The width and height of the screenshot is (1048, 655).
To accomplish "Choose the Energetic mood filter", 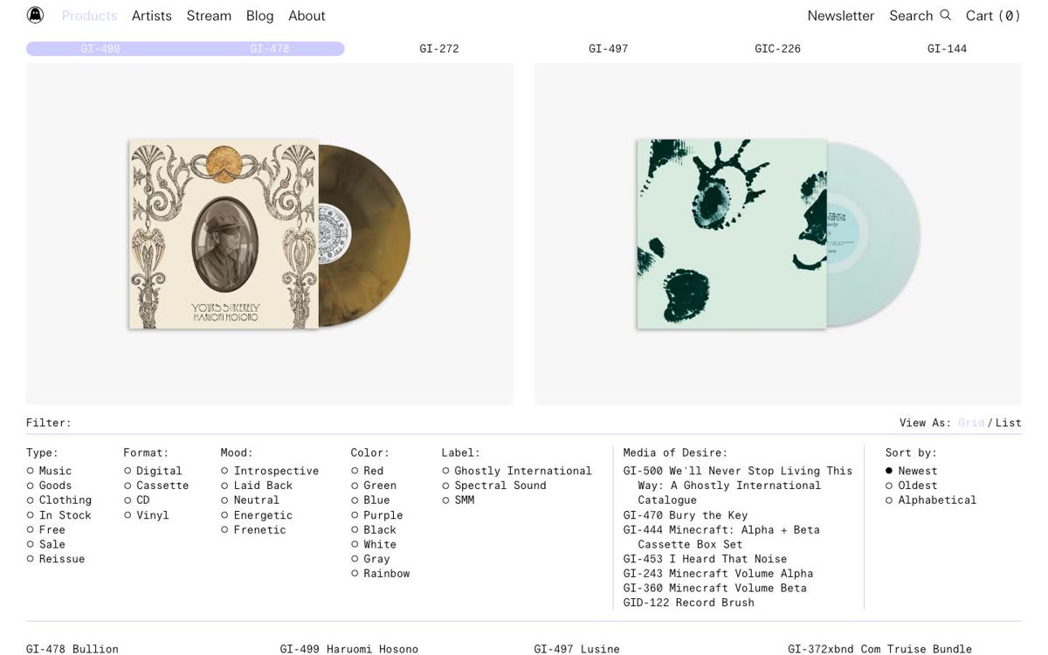I will point(257,515).
